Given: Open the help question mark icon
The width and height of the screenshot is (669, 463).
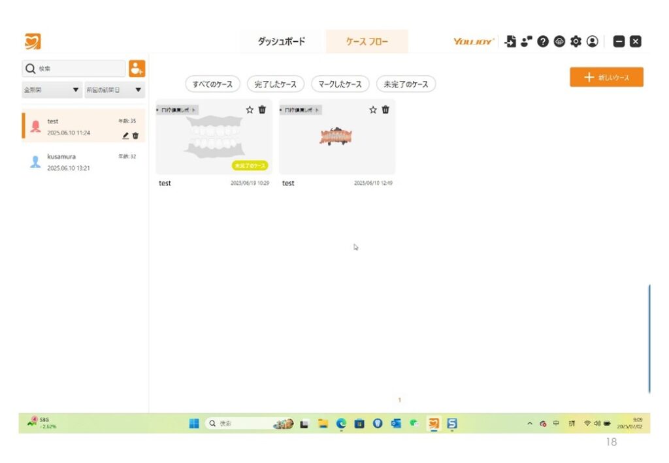Looking at the screenshot, I should tap(543, 42).
